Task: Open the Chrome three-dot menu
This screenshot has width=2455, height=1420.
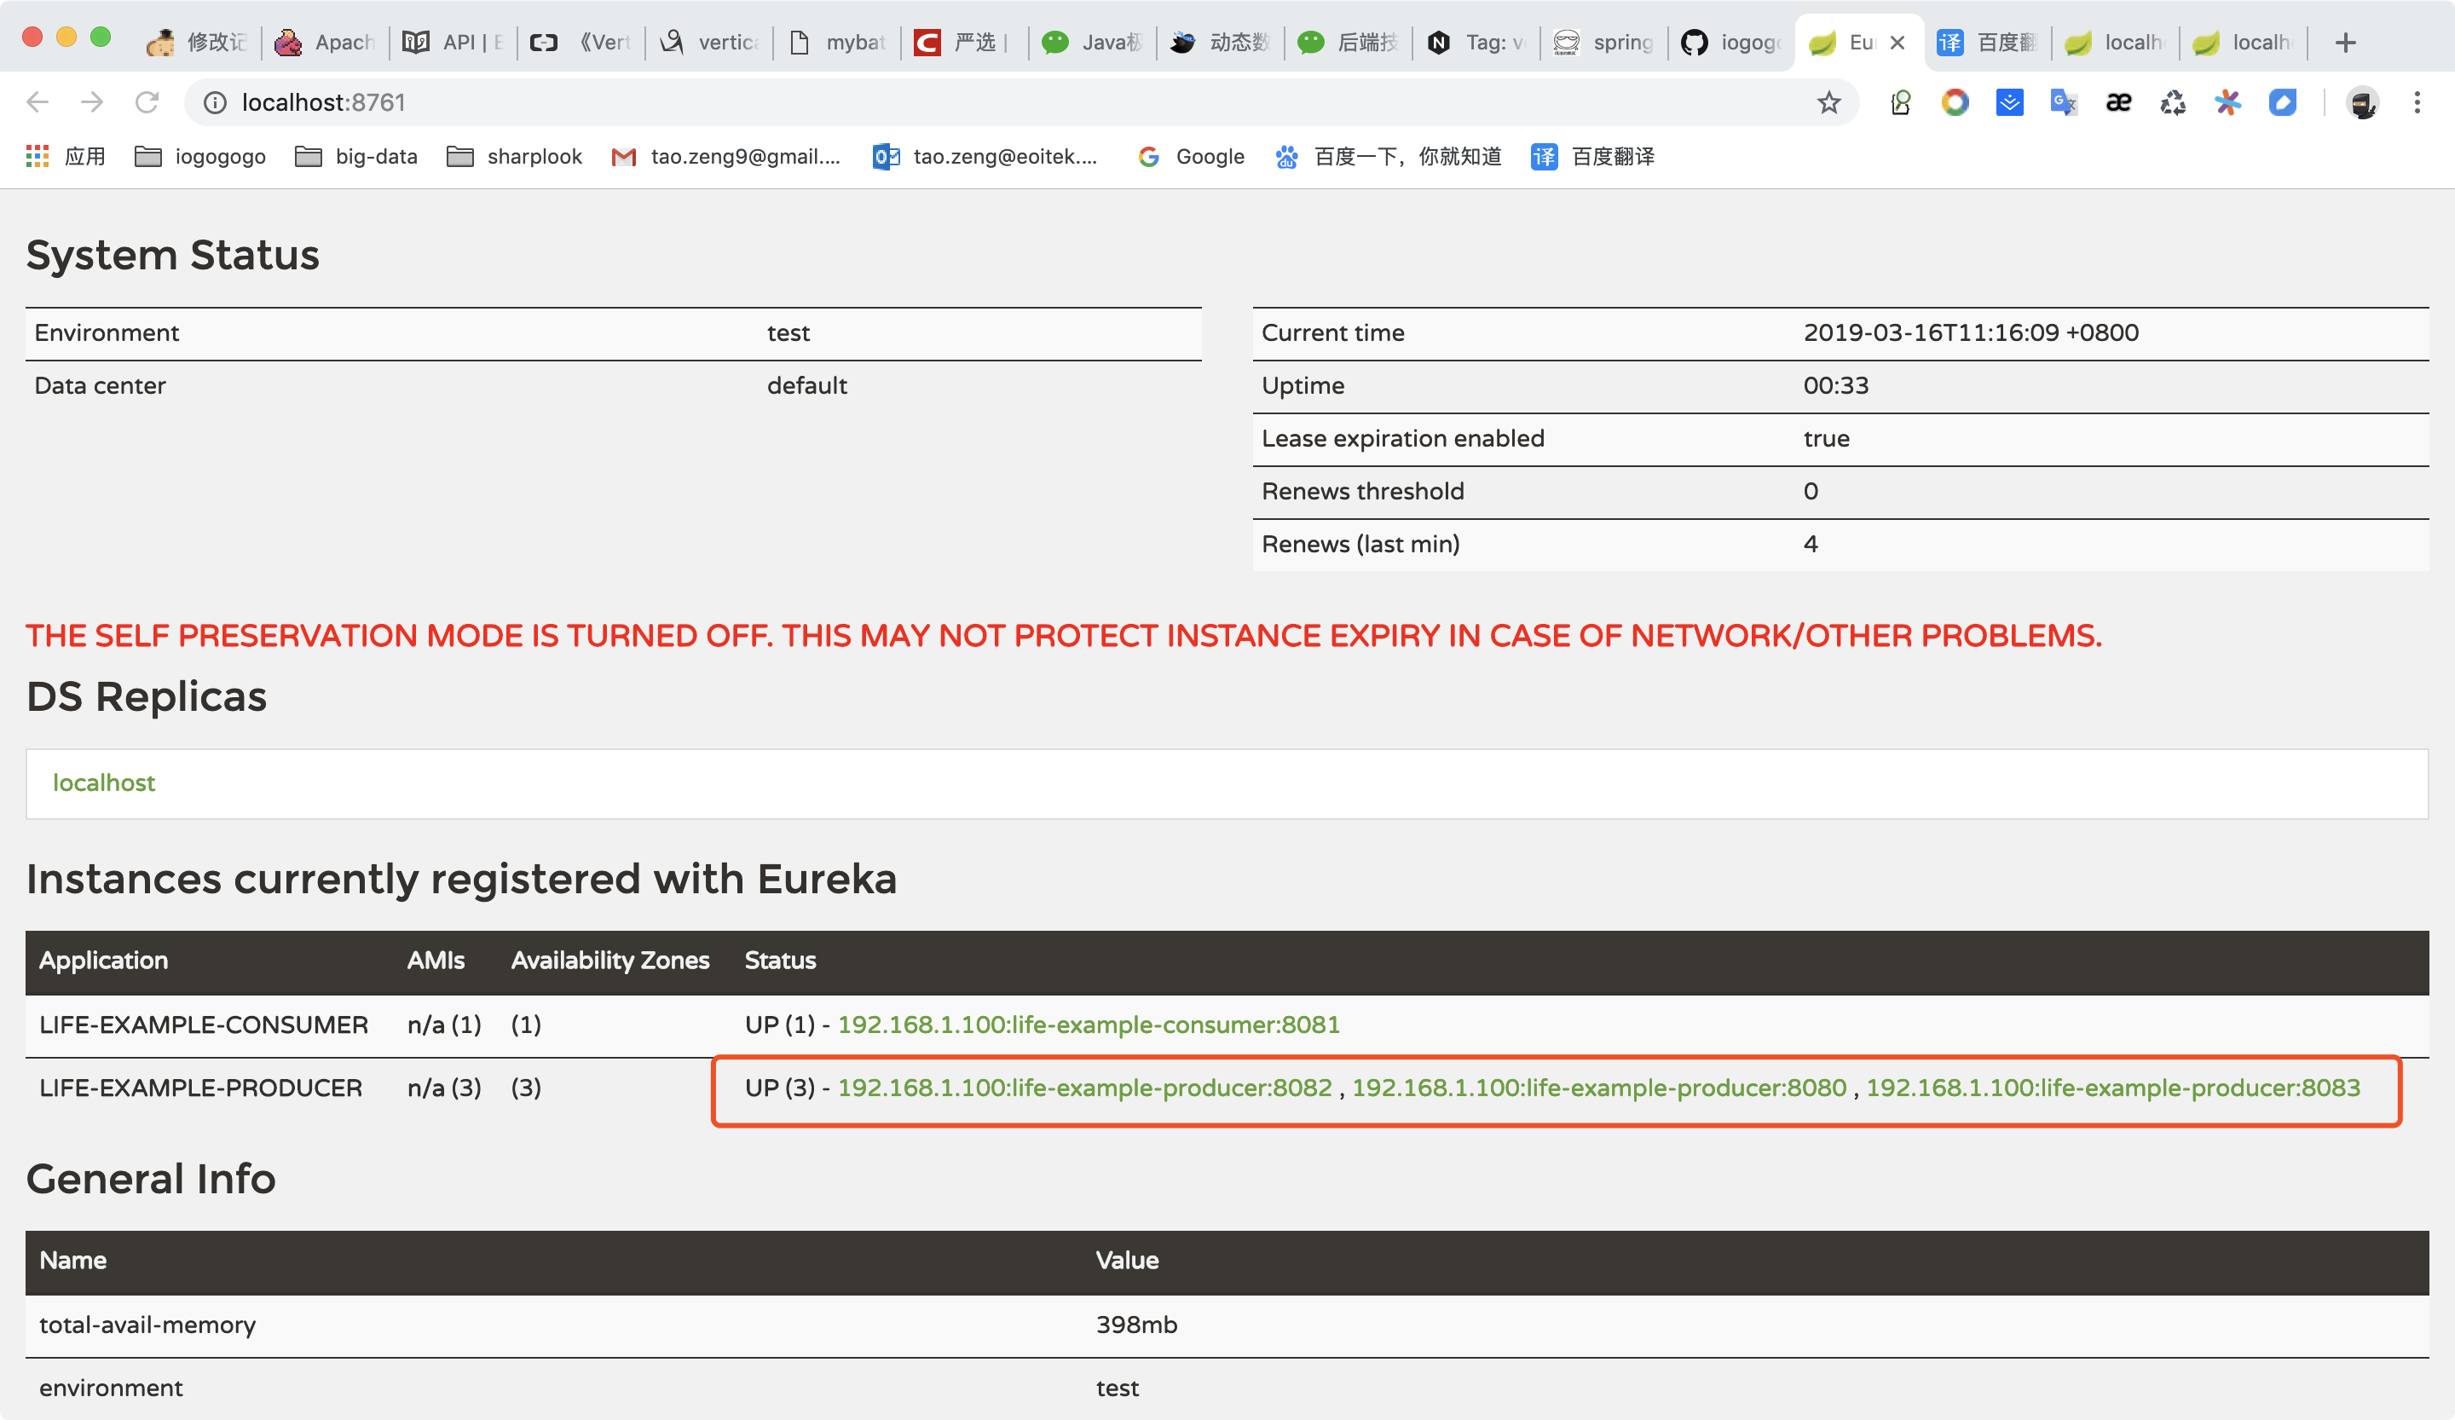Action: pos(2417,102)
